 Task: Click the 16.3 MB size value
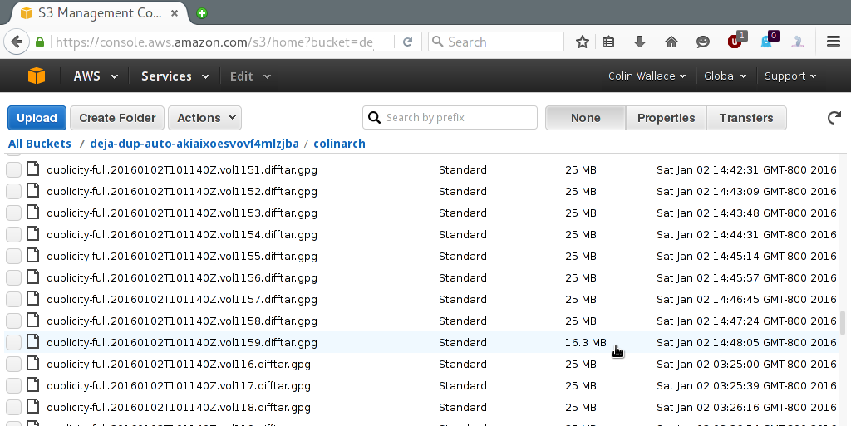click(x=586, y=342)
